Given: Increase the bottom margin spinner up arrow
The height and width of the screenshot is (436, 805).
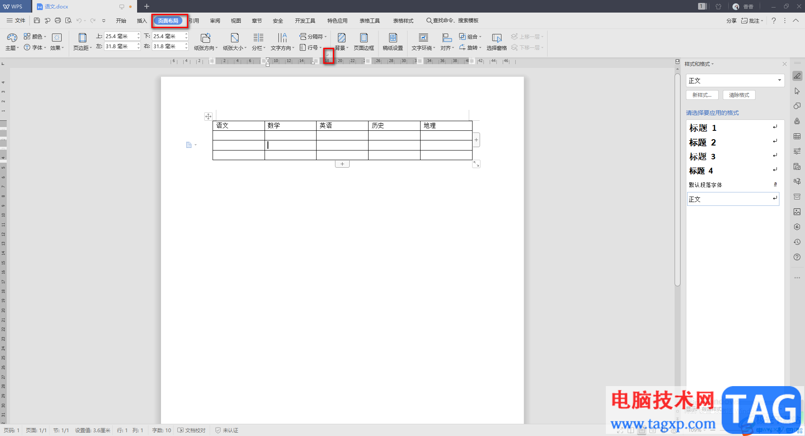Looking at the screenshot, I should (187, 34).
